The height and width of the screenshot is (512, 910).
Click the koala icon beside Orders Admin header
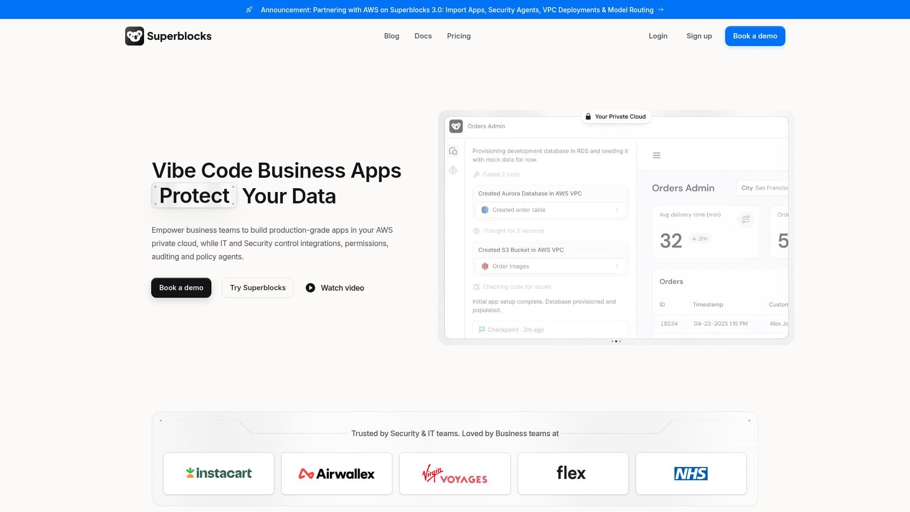[x=456, y=126]
